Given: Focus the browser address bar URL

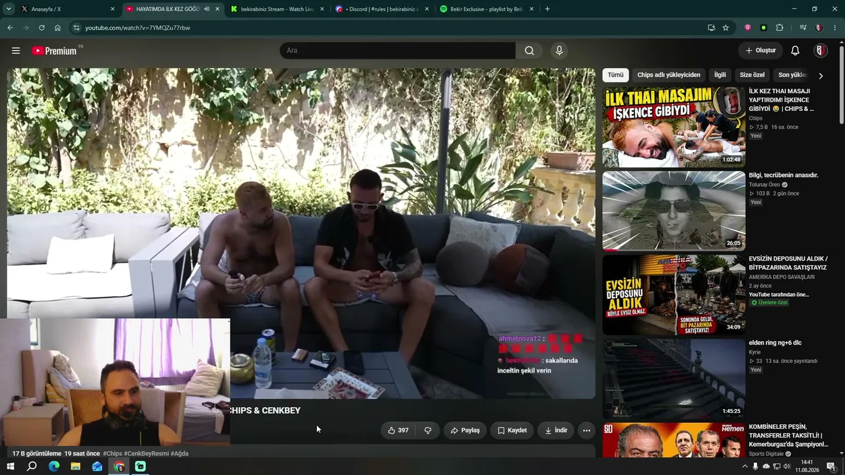Looking at the screenshot, I should click(x=137, y=28).
